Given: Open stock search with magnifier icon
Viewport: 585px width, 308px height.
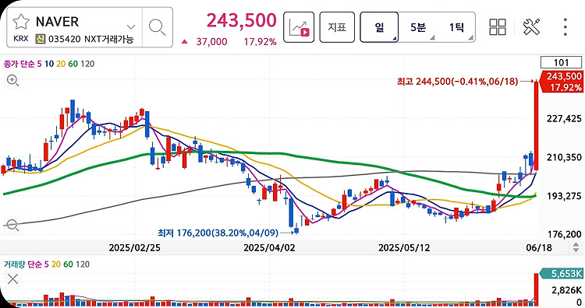Looking at the screenshot, I should click(157, 27).
